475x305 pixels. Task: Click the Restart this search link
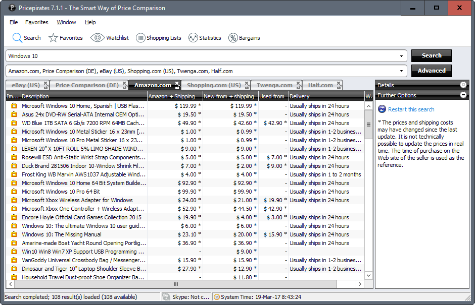[x=411, y=109]
